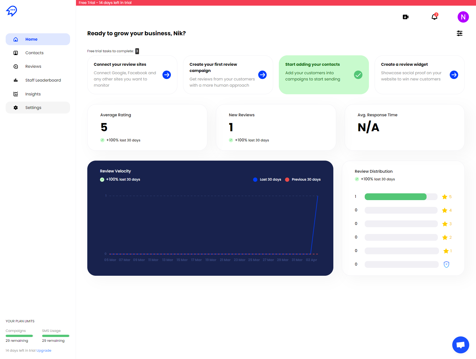The image size is (476, 359).
Task: Click arrow on Create your first review campaign
Action: pos(262,75)
